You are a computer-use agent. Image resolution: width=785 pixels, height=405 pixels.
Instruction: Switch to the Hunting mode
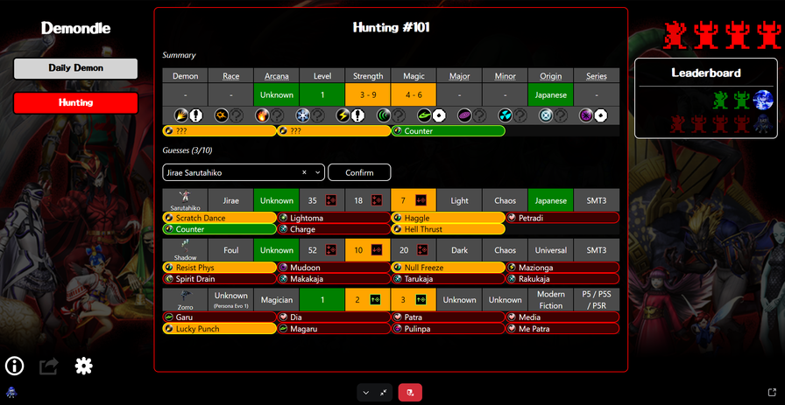[x=75, y=103]
